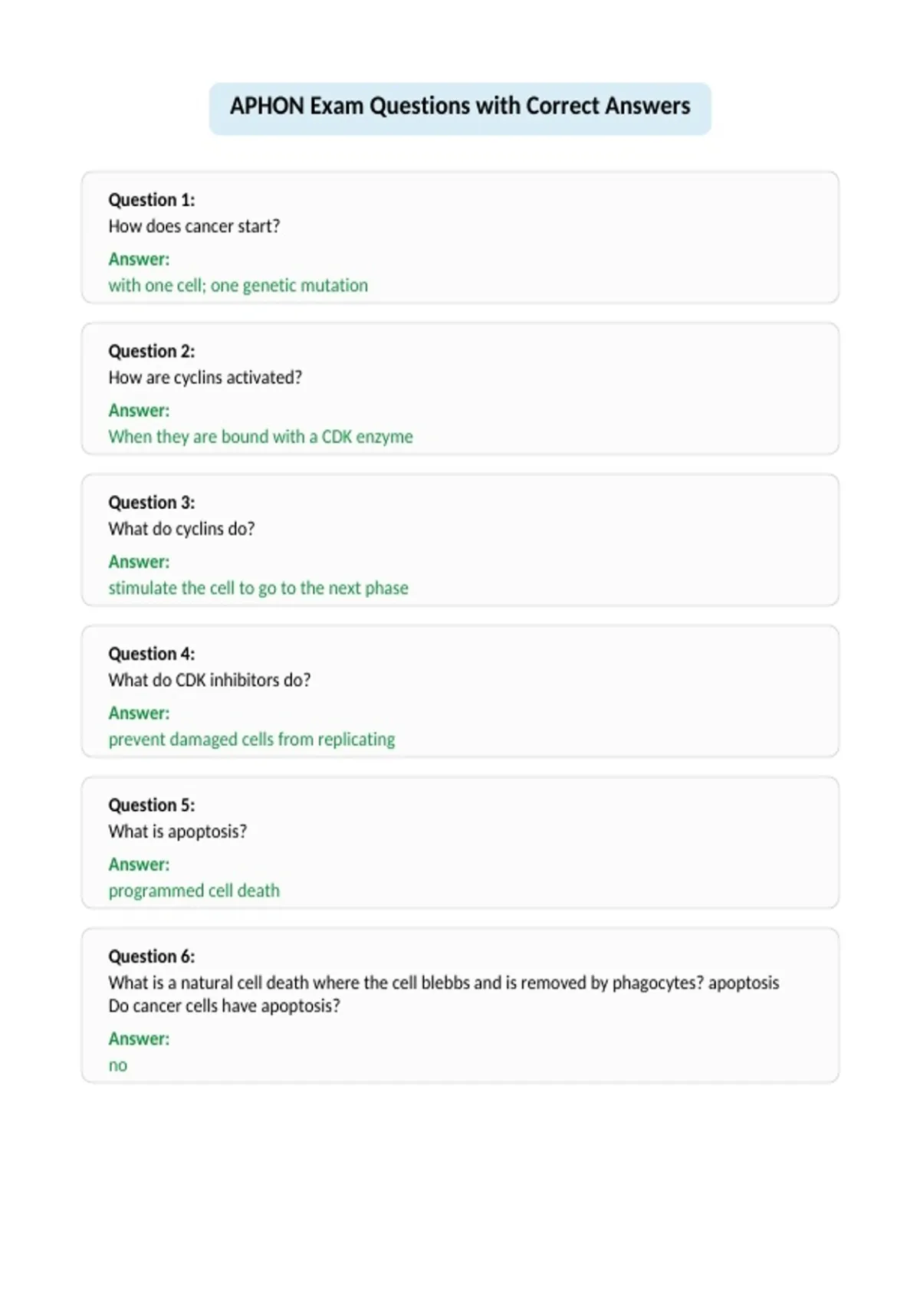Screen dimensions: 920x1303
Task: Select the Question 5 heading
Action: coord(152,805)
